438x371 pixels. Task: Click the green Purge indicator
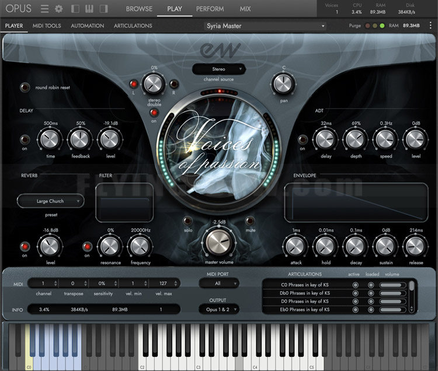click(x=382, y=26)
